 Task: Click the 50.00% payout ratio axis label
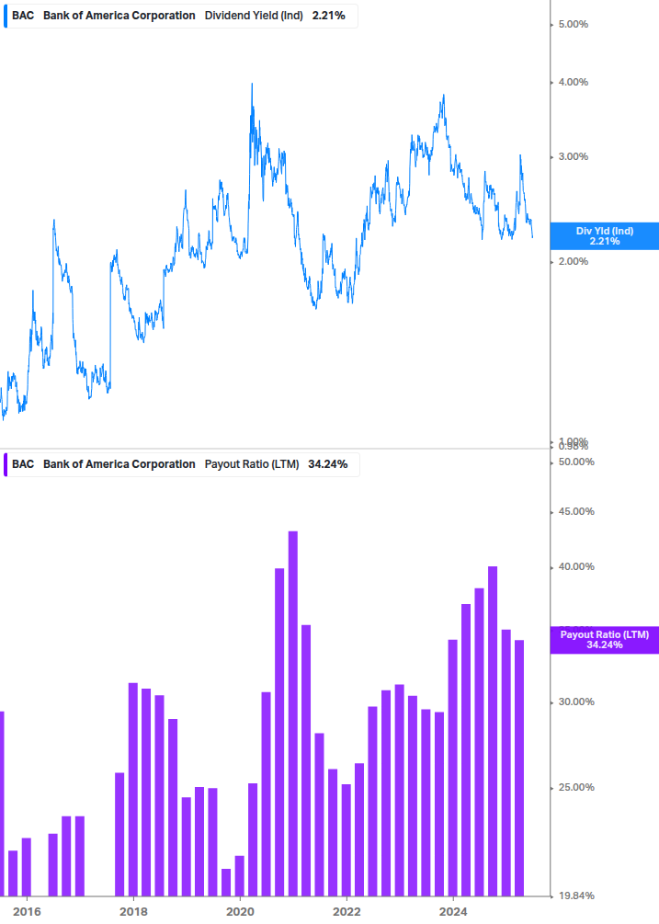[x=576, y=462]
